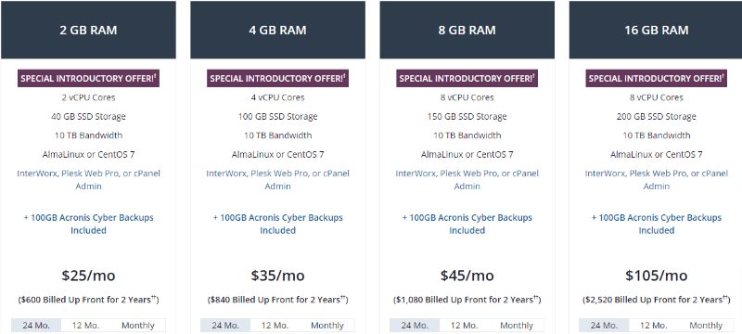
Task: Select 24 Mo. term on 8 GB plan
Action: point(415,326)
